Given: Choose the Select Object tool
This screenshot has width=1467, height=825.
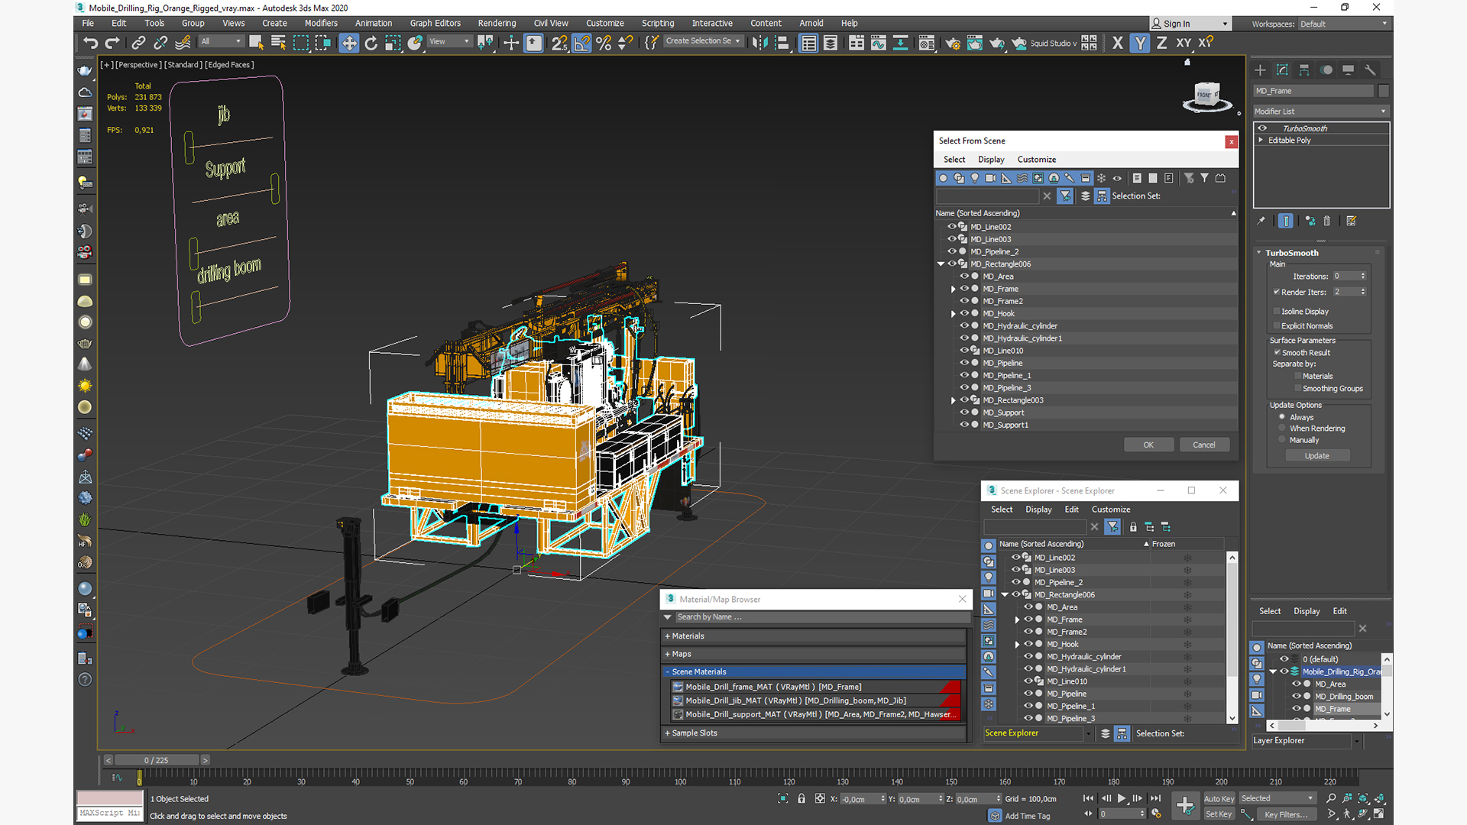Looking at the screenshot, I should 256,43.
